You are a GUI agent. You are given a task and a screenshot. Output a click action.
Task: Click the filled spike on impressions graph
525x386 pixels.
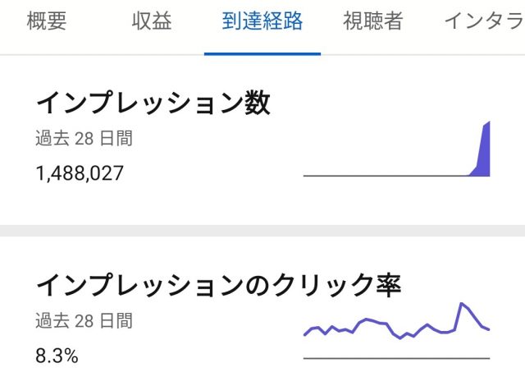click(484, 152)
